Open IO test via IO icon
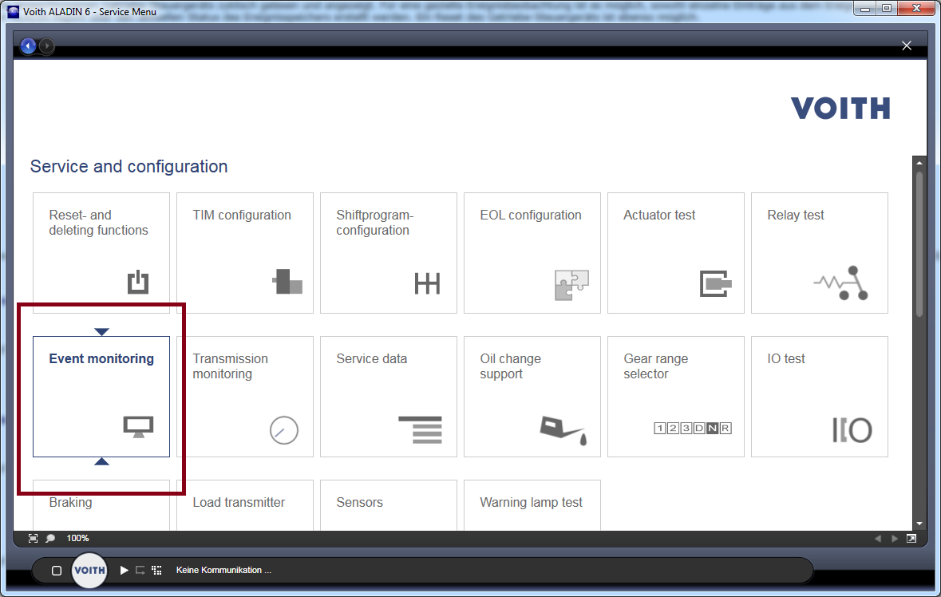Viewport: 941px width, 597px height. tap(852, 430)
